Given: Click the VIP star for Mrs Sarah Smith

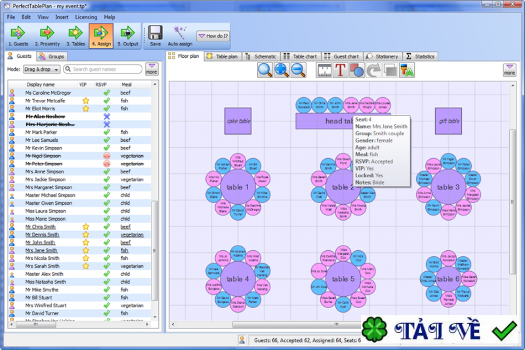Looking at the screenshot, I should [x=86, y=266].
